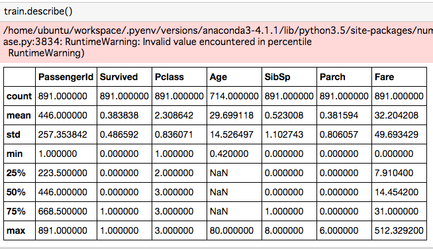The width and height of the screenshot is (433, 249).
Task: Click the std row label
Action: point(13,134)
